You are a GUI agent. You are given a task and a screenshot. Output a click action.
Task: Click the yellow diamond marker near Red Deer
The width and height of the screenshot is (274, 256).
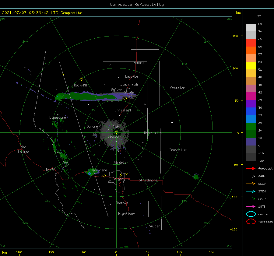125,99
